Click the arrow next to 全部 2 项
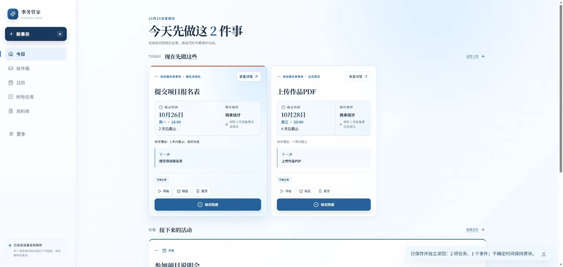The height and width of the screenshot is (267, 563). [483, 56]
